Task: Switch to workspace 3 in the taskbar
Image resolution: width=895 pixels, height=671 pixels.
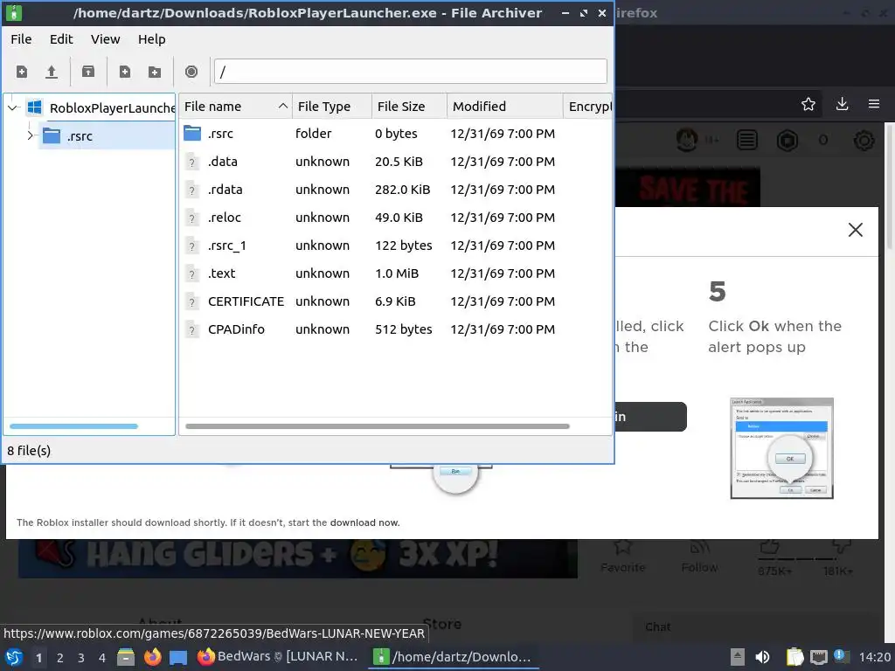Action: pyautogui.click(x=81, y=658)
